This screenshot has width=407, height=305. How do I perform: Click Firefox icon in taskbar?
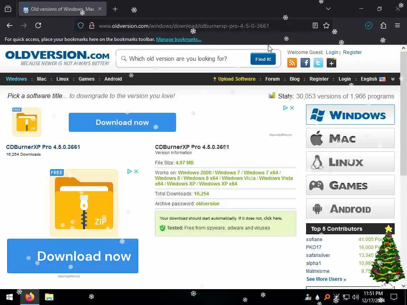30,297
